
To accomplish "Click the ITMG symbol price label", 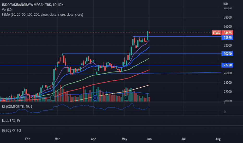I will (x=216, y=33).
